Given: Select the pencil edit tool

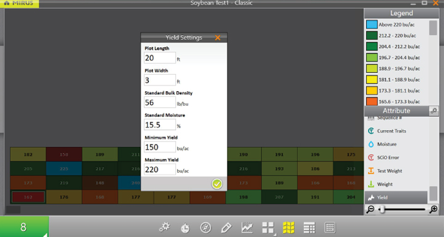Looking at the screenshot, I should point(226,228).
